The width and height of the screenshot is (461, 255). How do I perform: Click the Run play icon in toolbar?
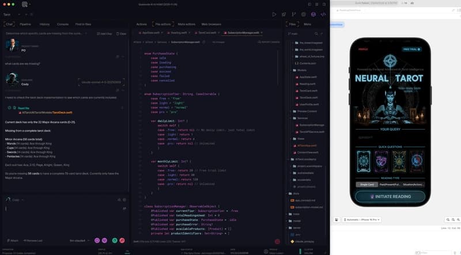click(x=274, y=14)
